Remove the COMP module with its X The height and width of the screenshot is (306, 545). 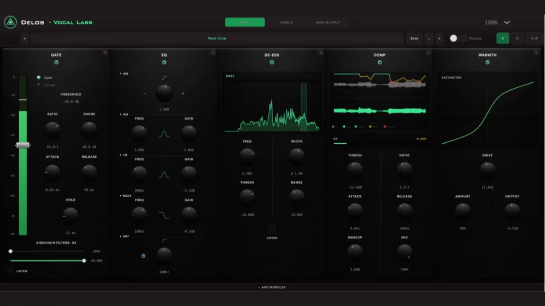coord(428,53)
